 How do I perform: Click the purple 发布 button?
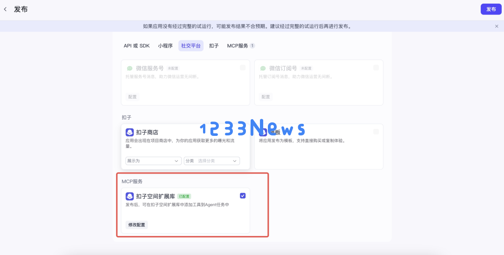[491, 9]
